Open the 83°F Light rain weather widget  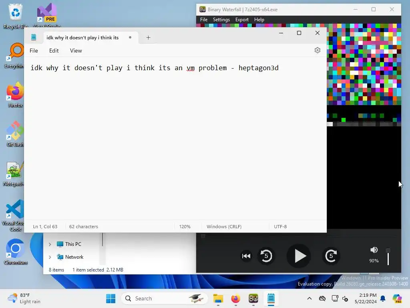coord(24,298)
